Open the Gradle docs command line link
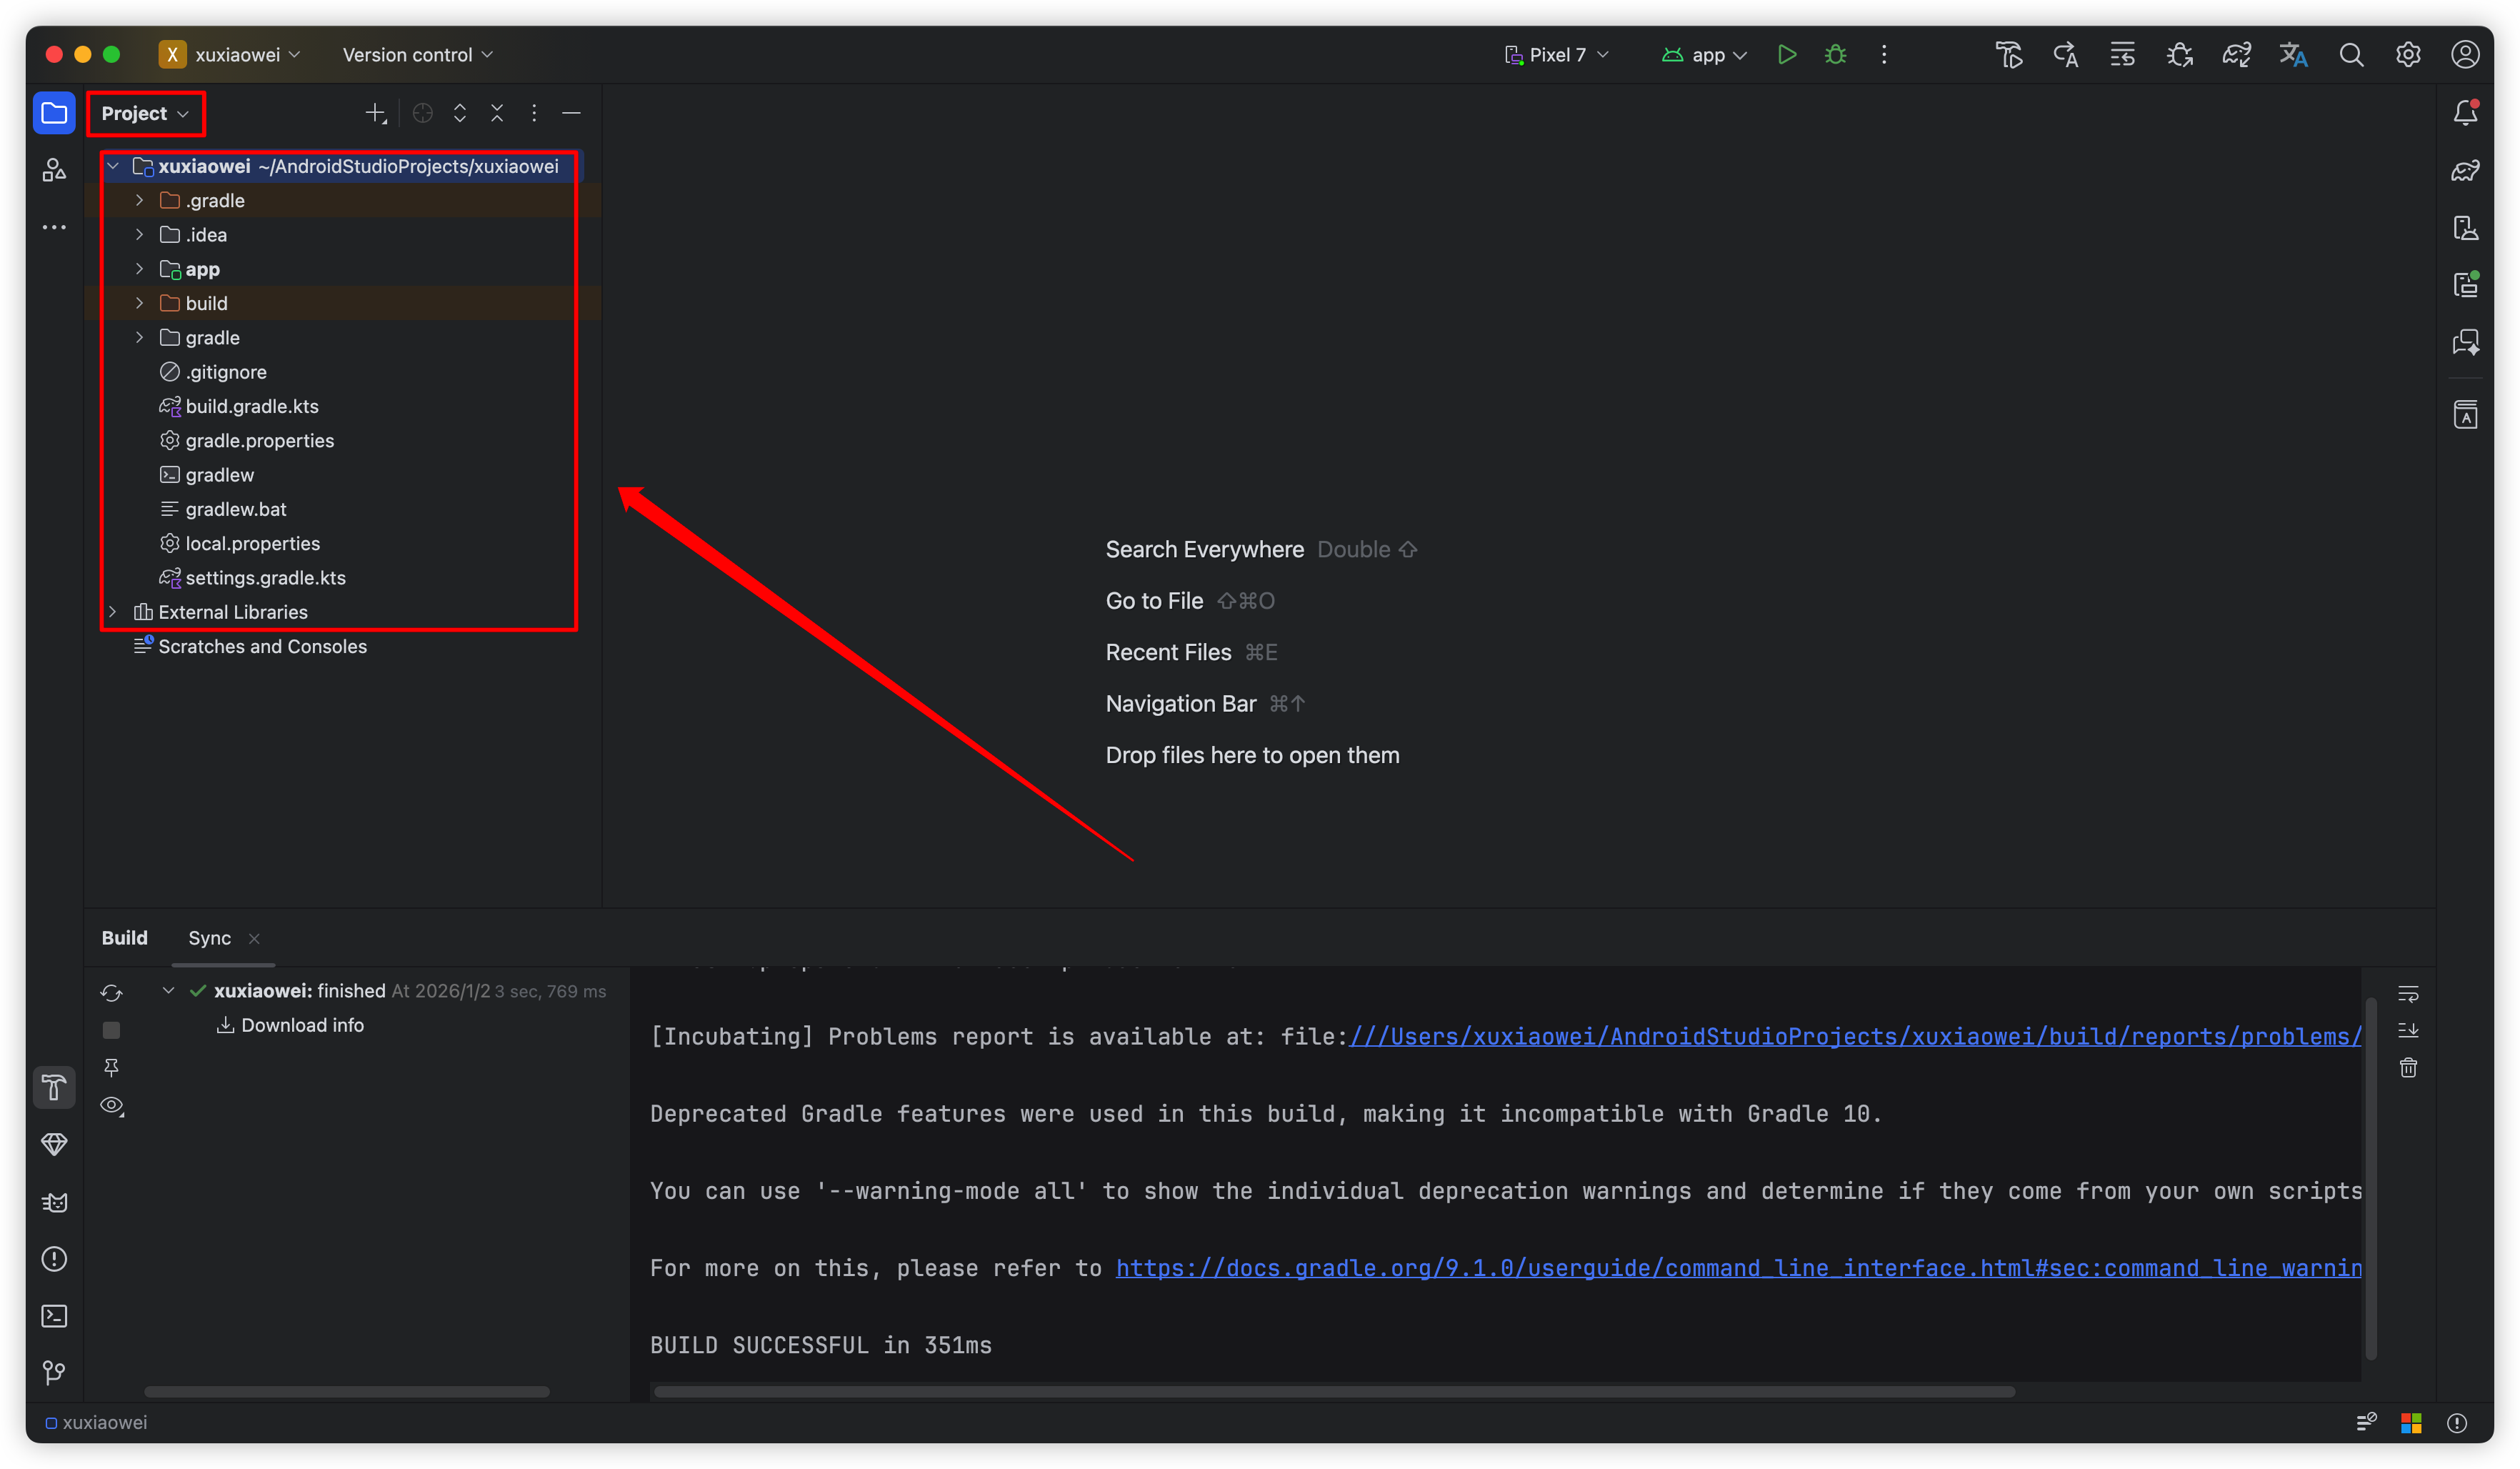Screen dimensions: 2520x1469 point(1738,1268)
